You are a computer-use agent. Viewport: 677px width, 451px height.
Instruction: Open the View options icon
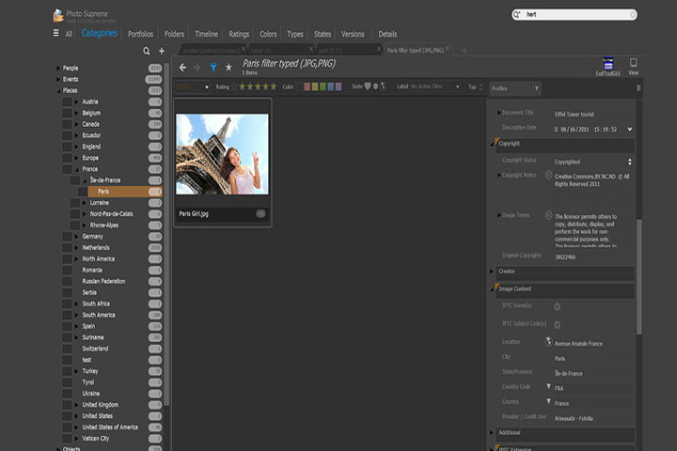(x=633, y=67)
